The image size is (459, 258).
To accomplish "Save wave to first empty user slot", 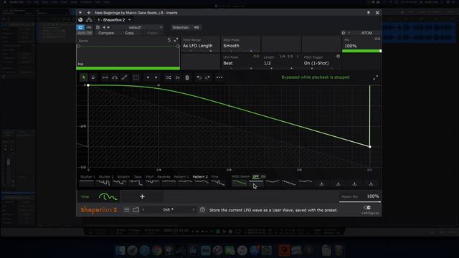I will pos(322,183).
